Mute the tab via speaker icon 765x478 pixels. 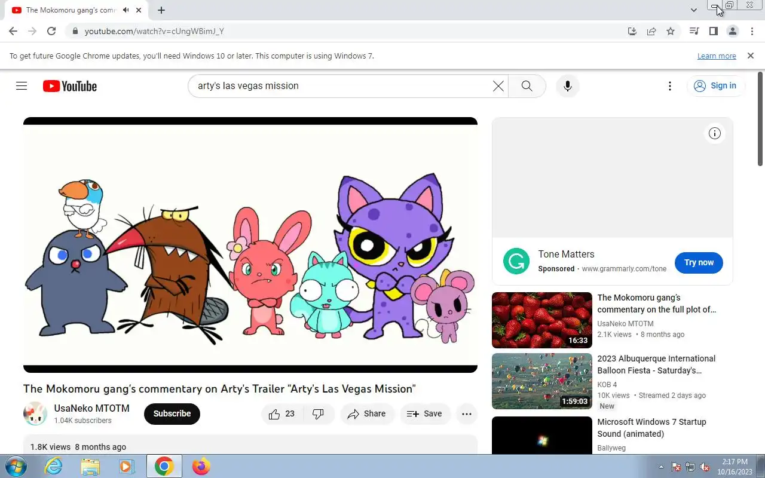tap(126, 10)
